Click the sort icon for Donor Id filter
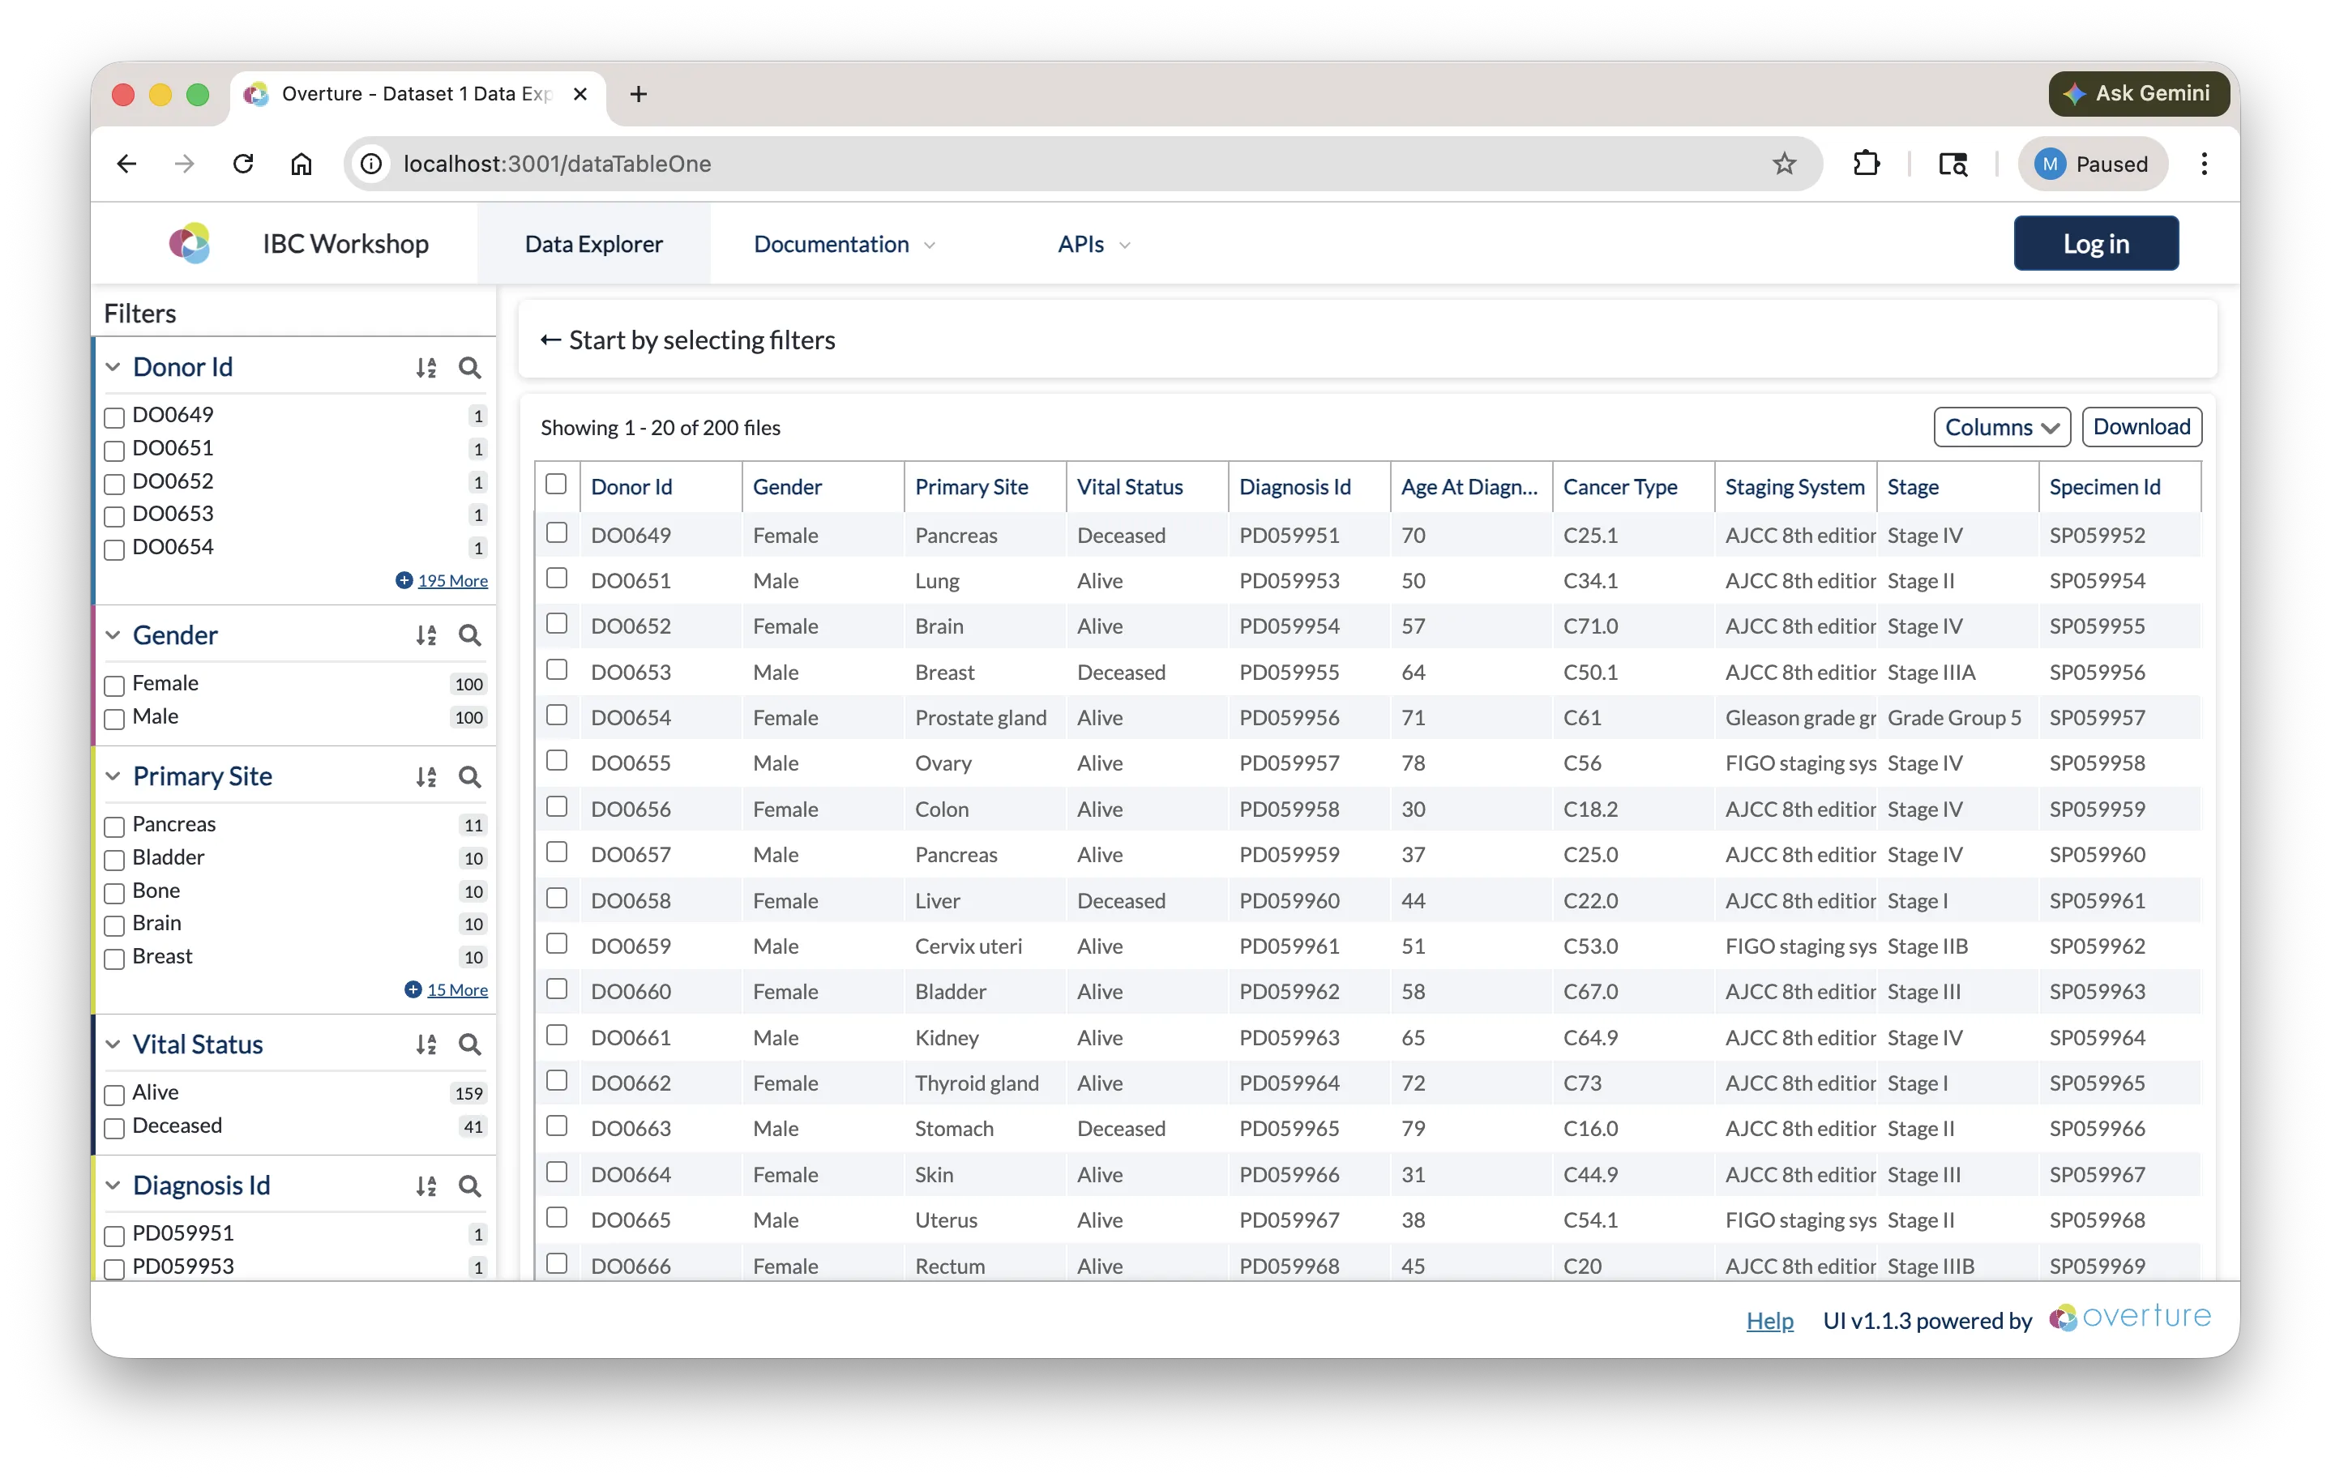This screenshot has height=1478, width=2331. point(426,368)
